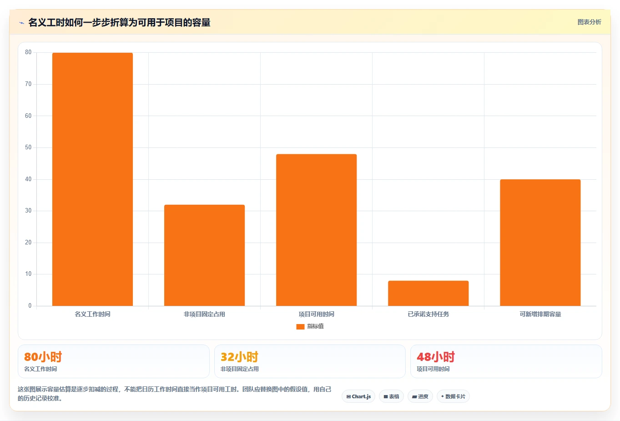Click the 非项目固定占用 bar in chart
This screenshot has height=421, width=620.
(x=204, y=255)
